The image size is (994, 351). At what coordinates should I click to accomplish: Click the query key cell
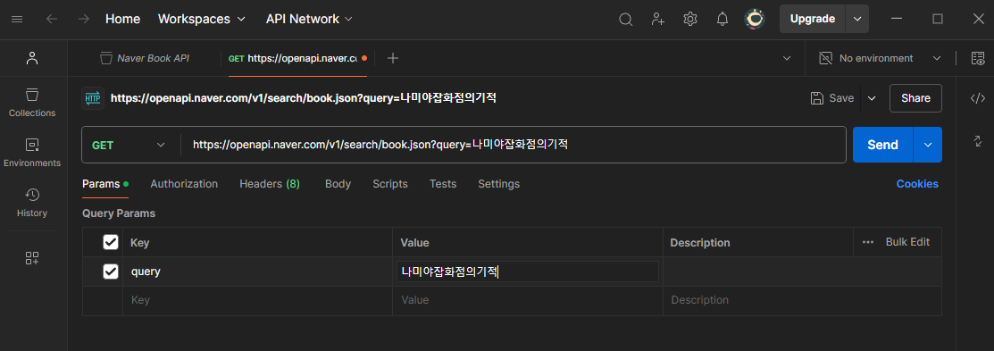pyautogui.click(x=257, y=272)
